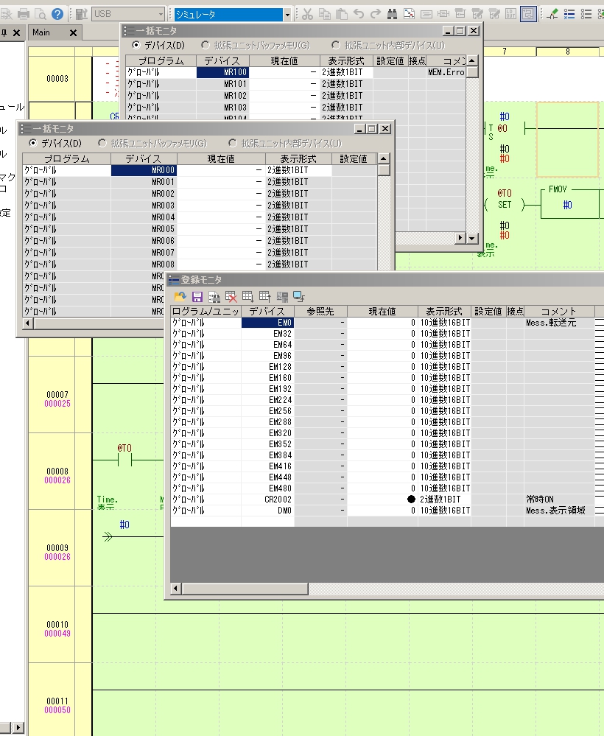Click the LD OUT mnemonic view icon
604x736 pixels.
coord(510,14)
